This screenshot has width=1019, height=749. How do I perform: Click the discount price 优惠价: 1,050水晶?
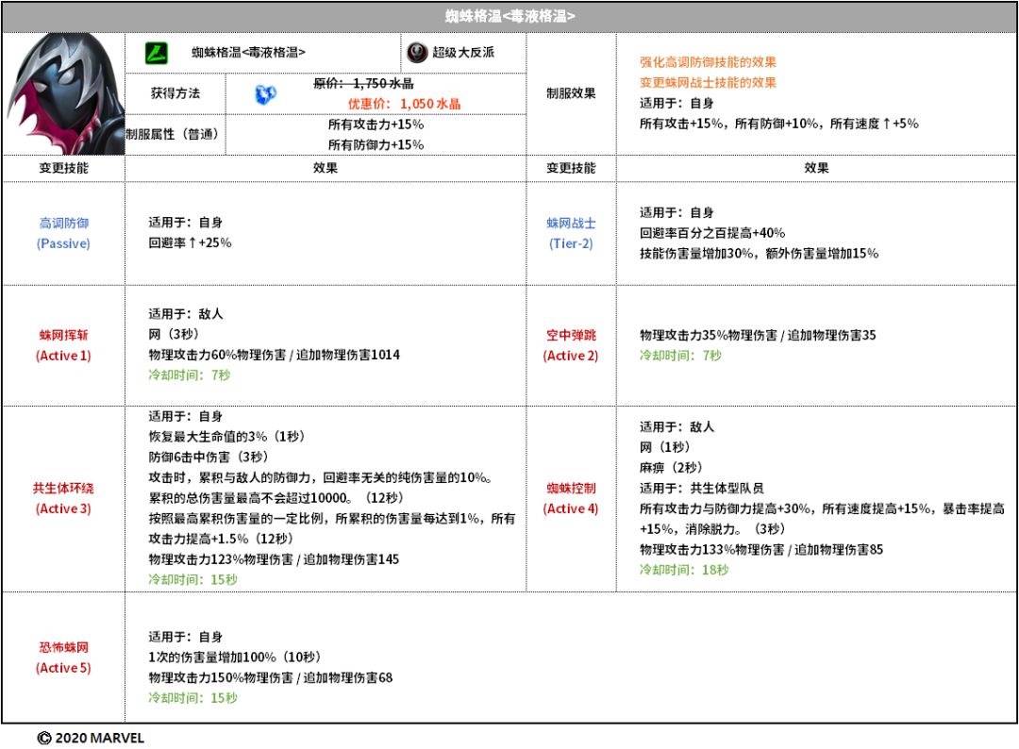pyautogui.click(x=404, y=104)
